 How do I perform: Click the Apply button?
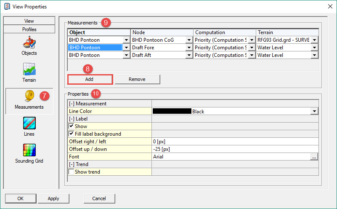pyautogui.click(x=53, y=198)
